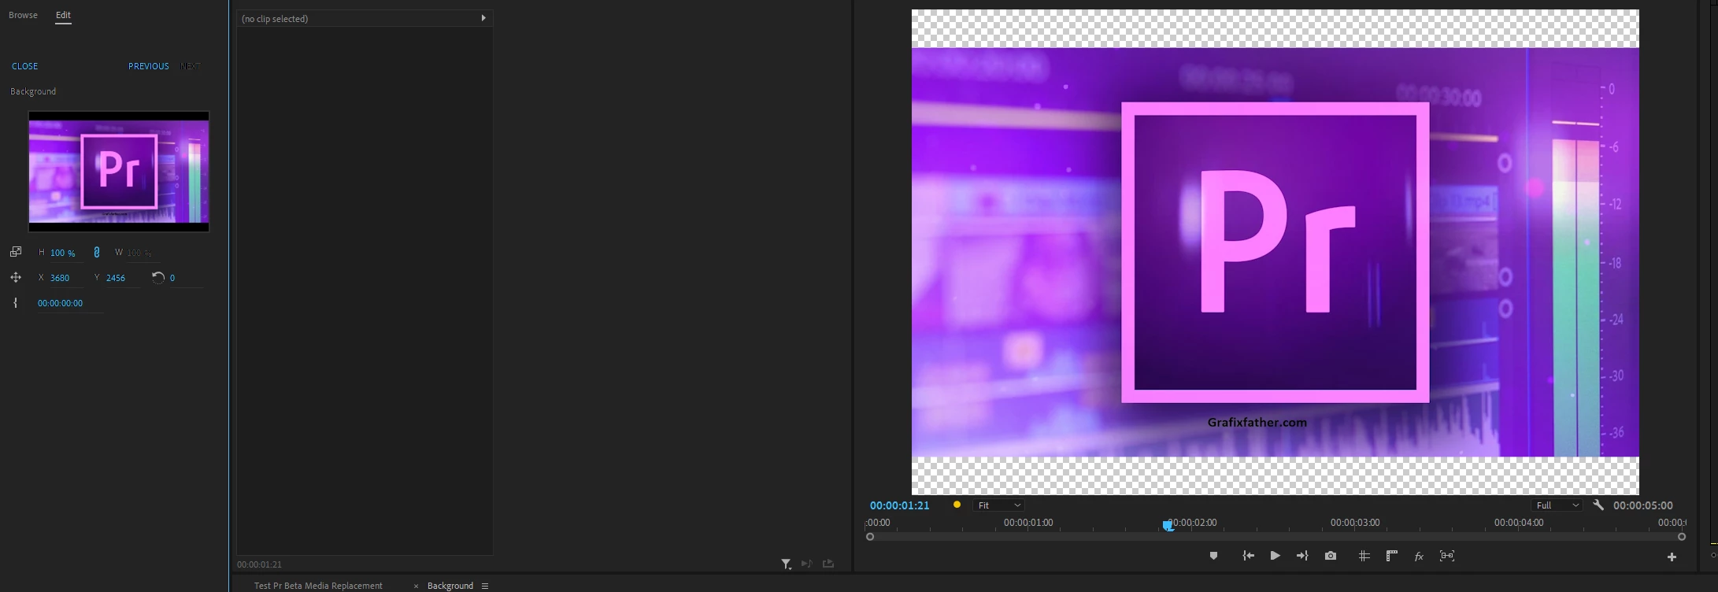
Task: Edit the X position value 3680
Action: tap(61, 278)
